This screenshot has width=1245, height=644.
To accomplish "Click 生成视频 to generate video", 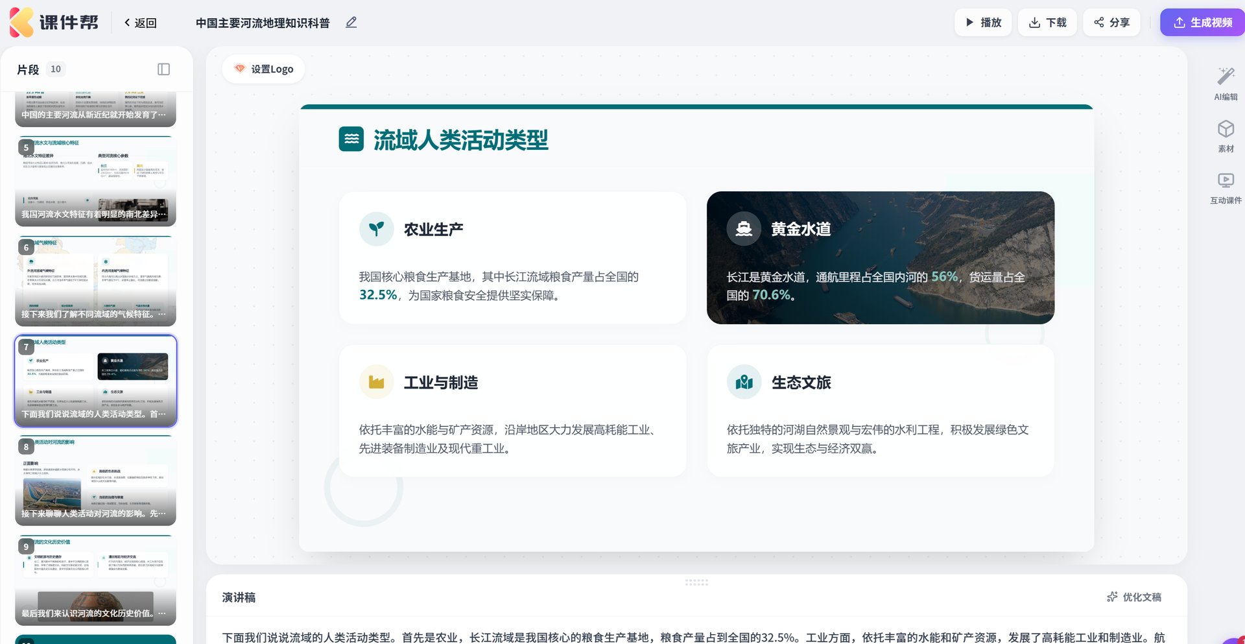I will tap(1203, 23).
